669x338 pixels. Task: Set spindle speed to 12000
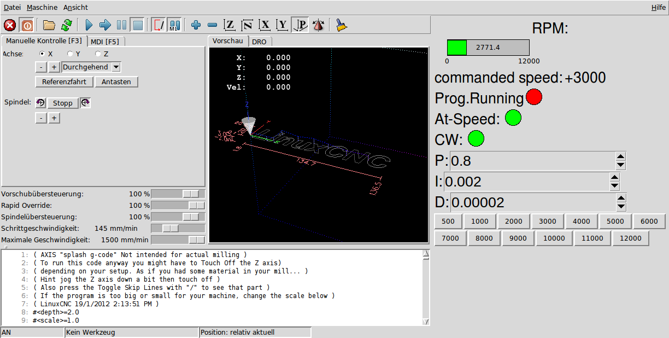pyautogui.click(x=631, y=238)
